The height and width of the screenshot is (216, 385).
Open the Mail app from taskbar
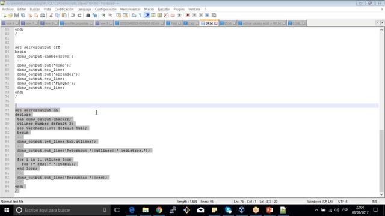pos(200,210)
